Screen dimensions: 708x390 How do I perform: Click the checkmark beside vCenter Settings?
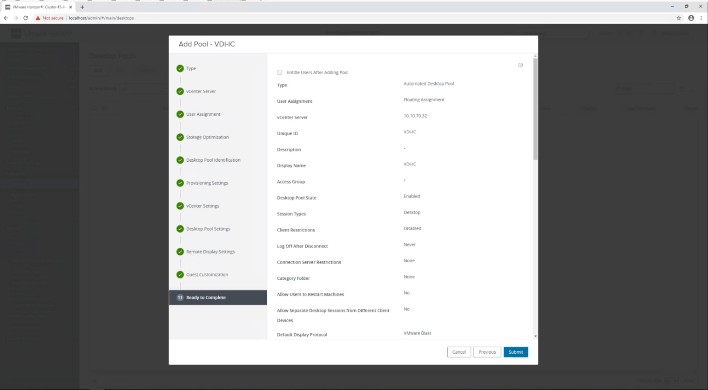180,206
